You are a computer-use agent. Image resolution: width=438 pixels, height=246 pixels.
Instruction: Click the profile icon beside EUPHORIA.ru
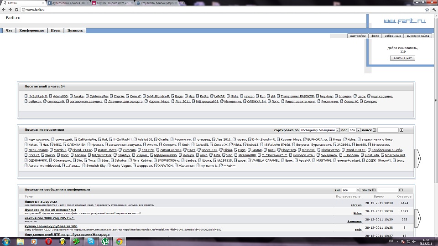coord(305,139)
